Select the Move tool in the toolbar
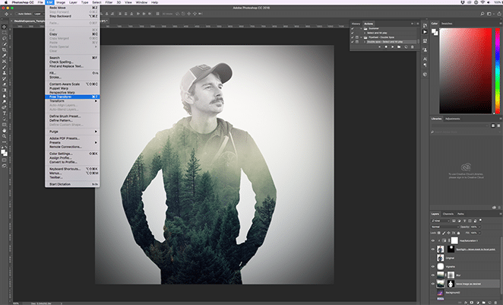 pyautogui.click(x=4, y=27)
